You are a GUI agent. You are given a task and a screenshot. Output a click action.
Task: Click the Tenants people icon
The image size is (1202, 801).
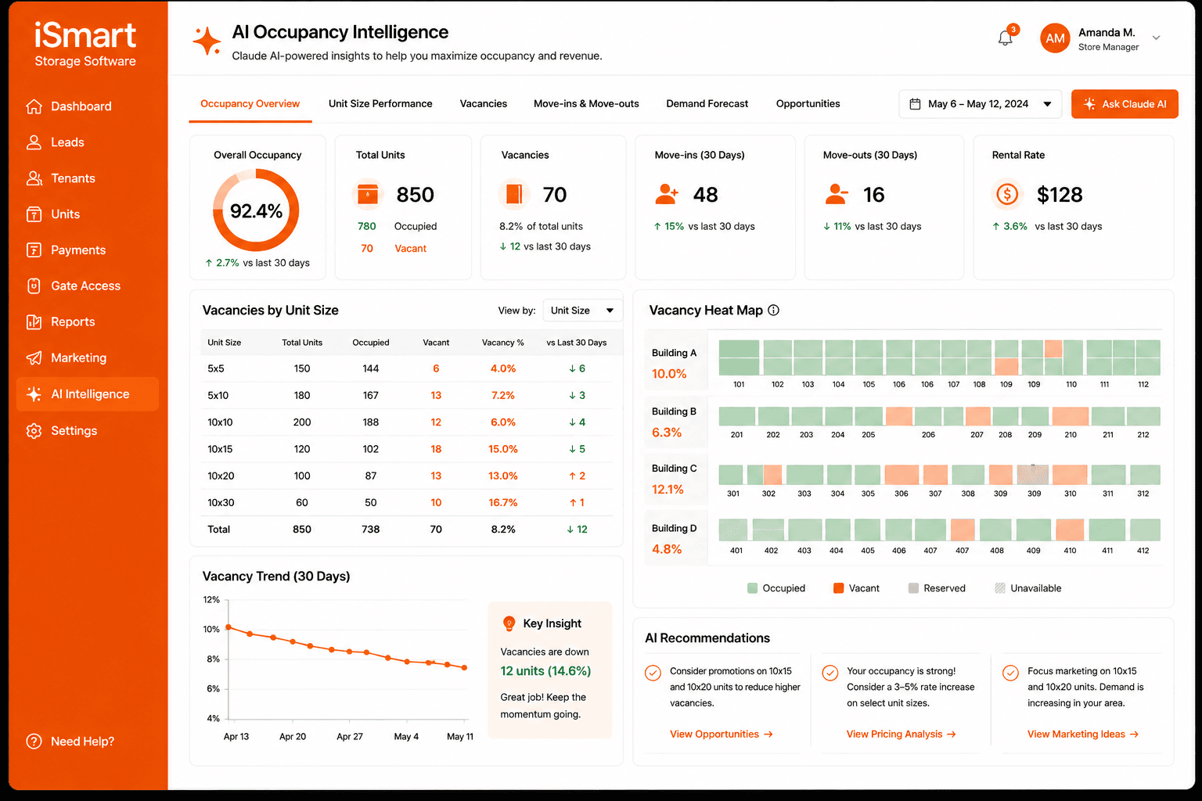34,178
